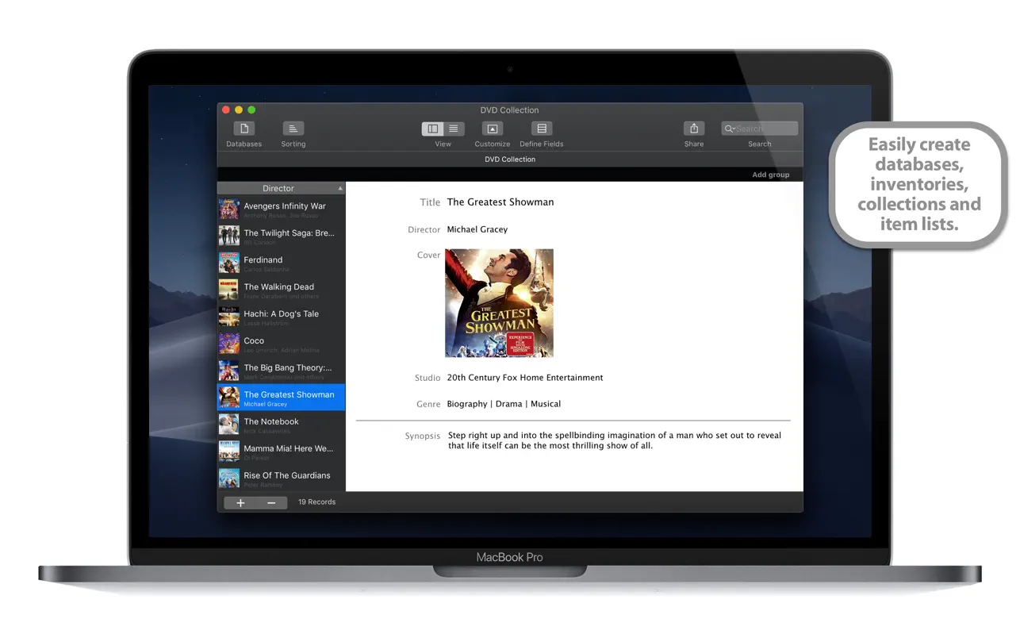Switch to split sidebar view mode

pos(432,129)
